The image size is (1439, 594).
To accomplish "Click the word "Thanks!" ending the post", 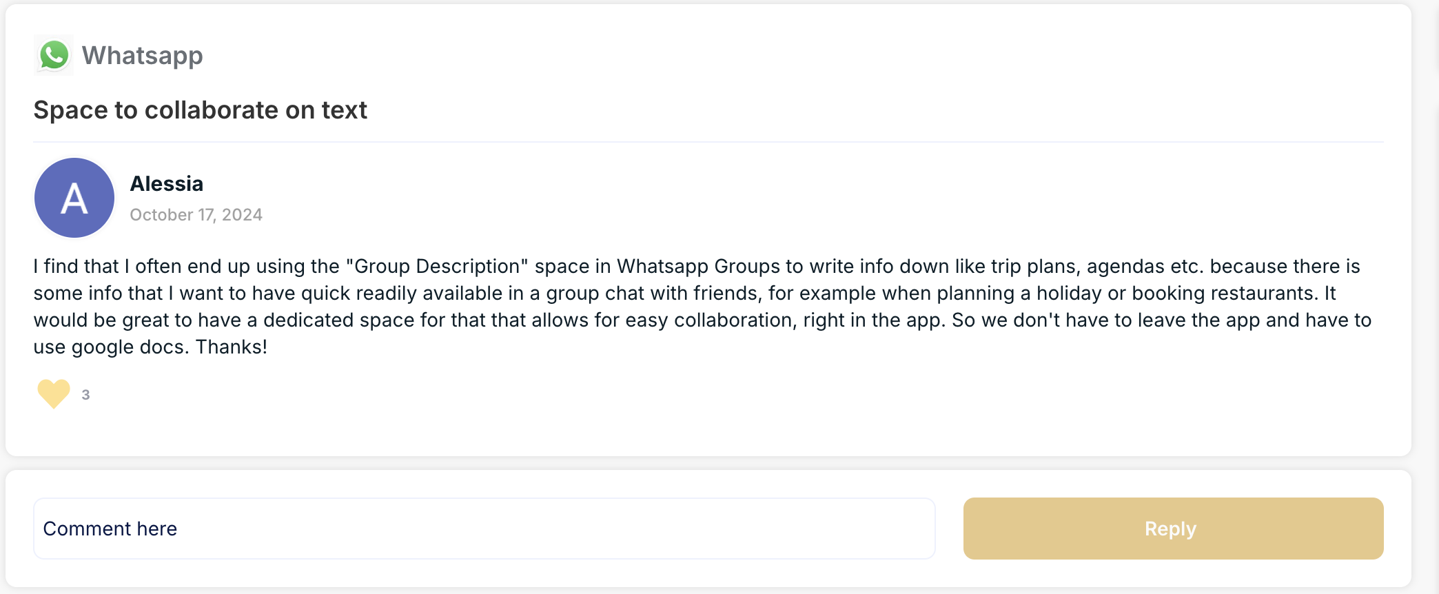I will pos(232,347).
